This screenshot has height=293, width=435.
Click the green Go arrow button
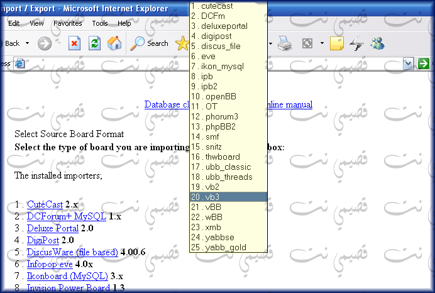click(x=423, y=64)
